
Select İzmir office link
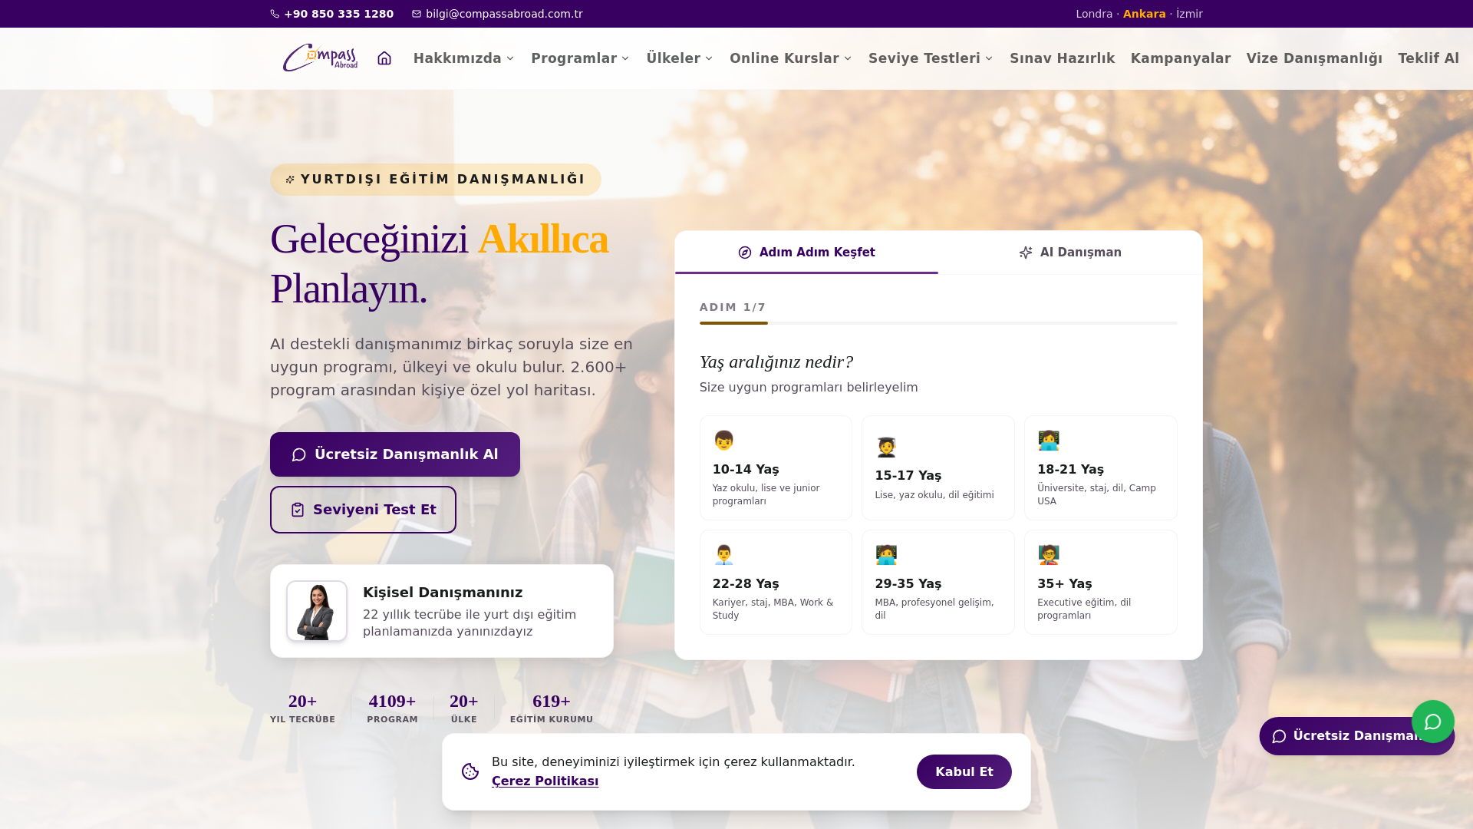(x=1189, y=14)
